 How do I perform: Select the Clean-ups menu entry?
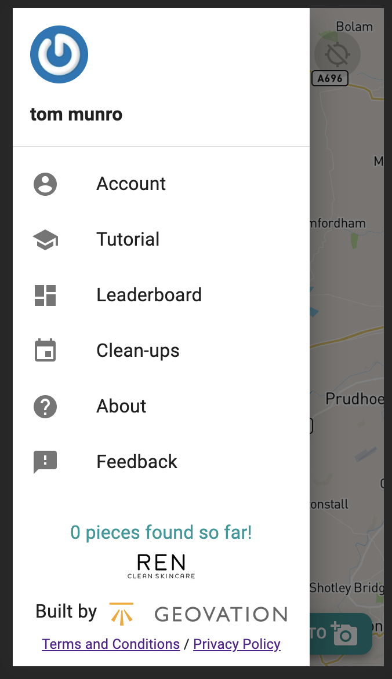pos(137,350)
